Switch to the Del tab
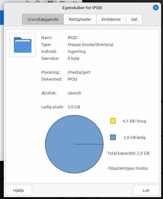Viewport: 163px width, 199px height. click(x=134, y=19)
